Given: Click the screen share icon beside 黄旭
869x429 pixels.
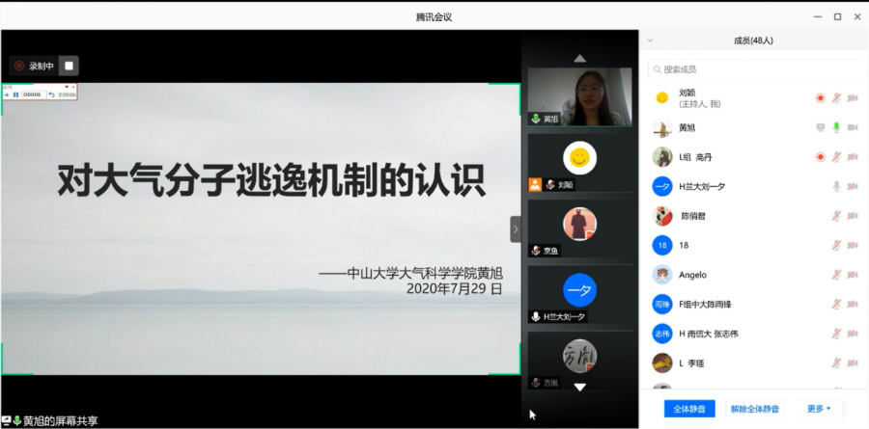Looking at the screenshot, I should coord(820,127).
